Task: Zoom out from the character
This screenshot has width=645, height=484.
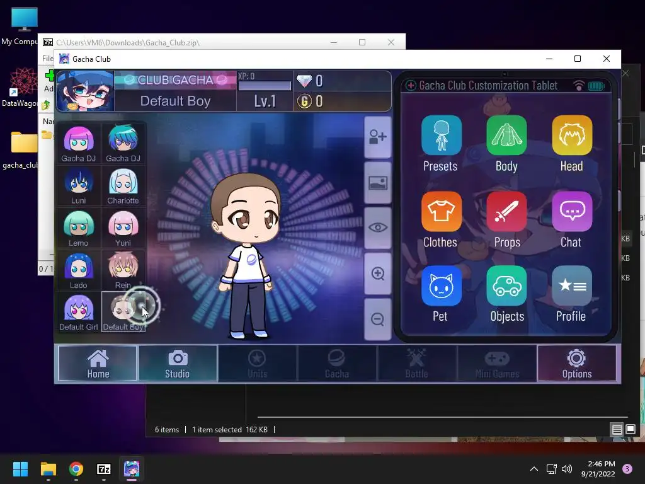Action: tap(378, 320)
